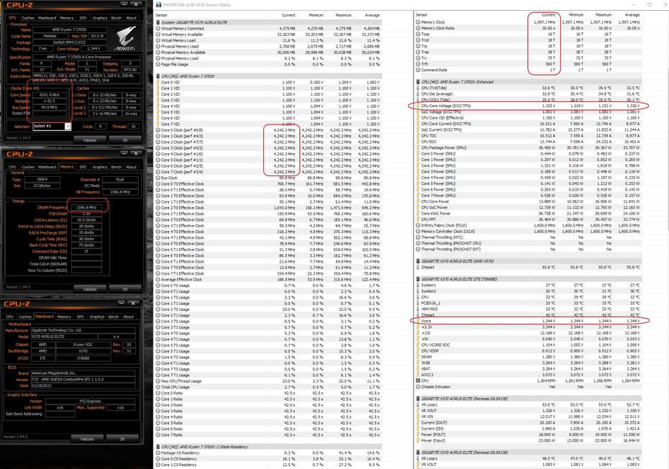Click the thermometer icon beside the Chipset 55.8 °C row
This screenshot has width=669, height=469.
pyautogui.click(x=418, y=267)
